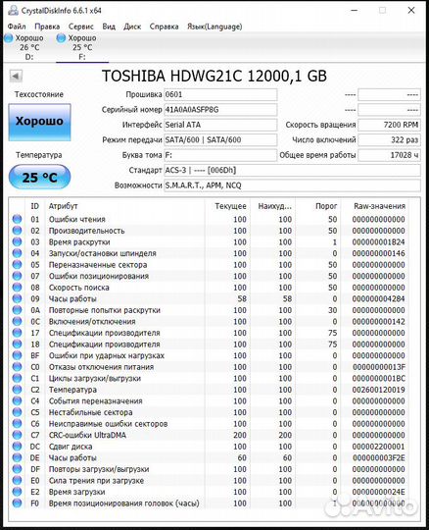429x530 pixels.
Task: Click status icon for Ошибки позиционирования row
Action: 17,276
